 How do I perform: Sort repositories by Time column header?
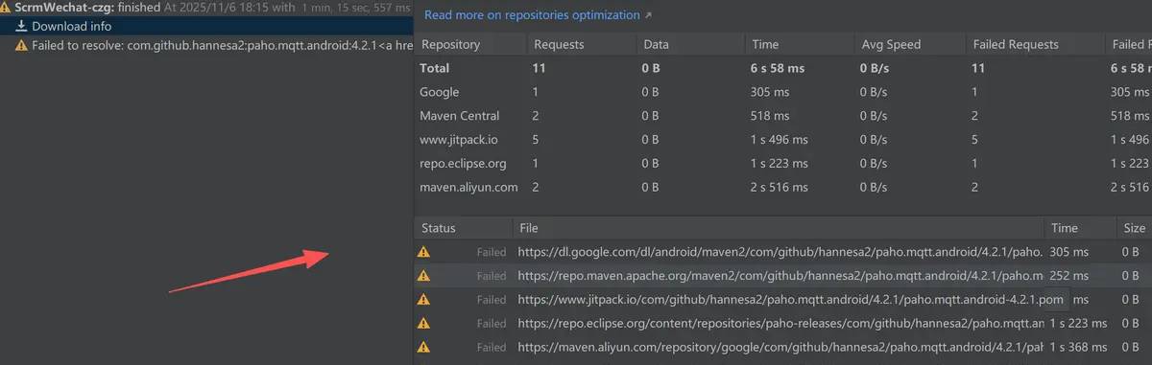click(766, 44)
